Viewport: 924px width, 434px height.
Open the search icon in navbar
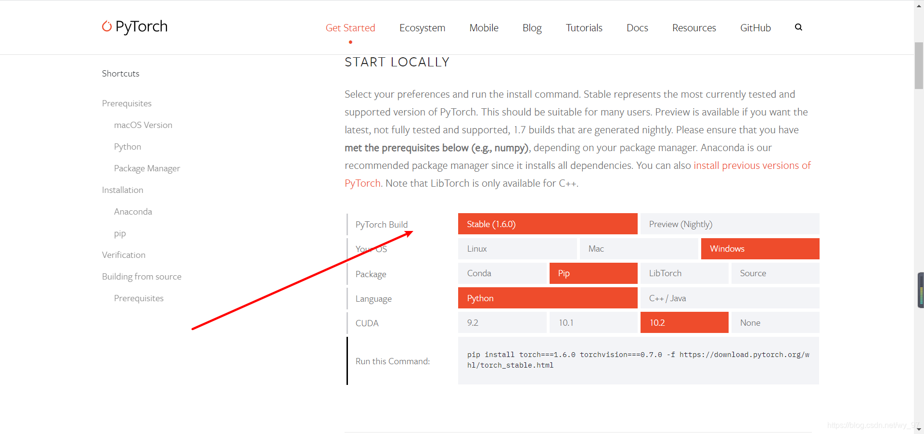(798, 27)
